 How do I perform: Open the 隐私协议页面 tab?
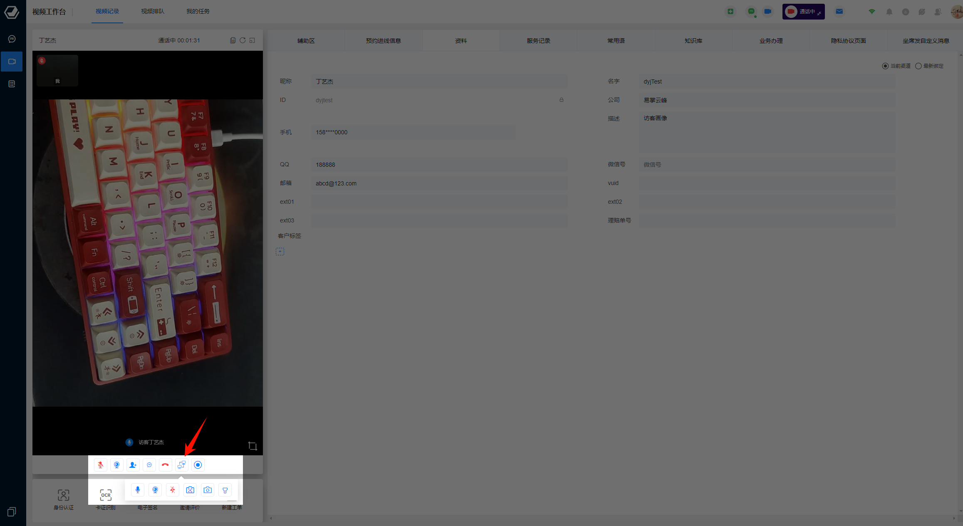tap(849, 41)
